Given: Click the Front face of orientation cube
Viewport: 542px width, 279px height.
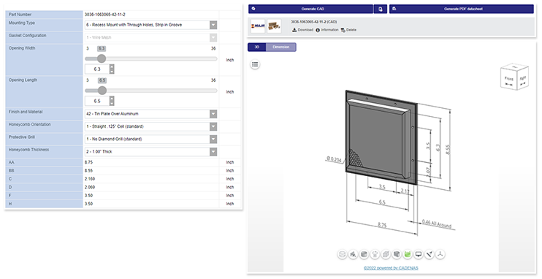Looking at the screenshot, I should [x=508, y=80].
